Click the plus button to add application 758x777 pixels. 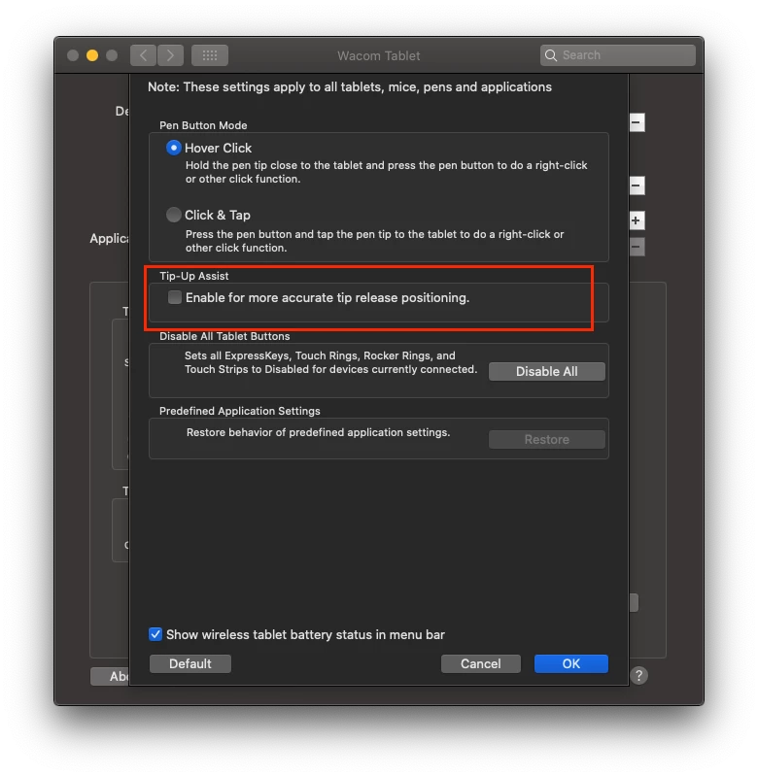tap(637, 220)
